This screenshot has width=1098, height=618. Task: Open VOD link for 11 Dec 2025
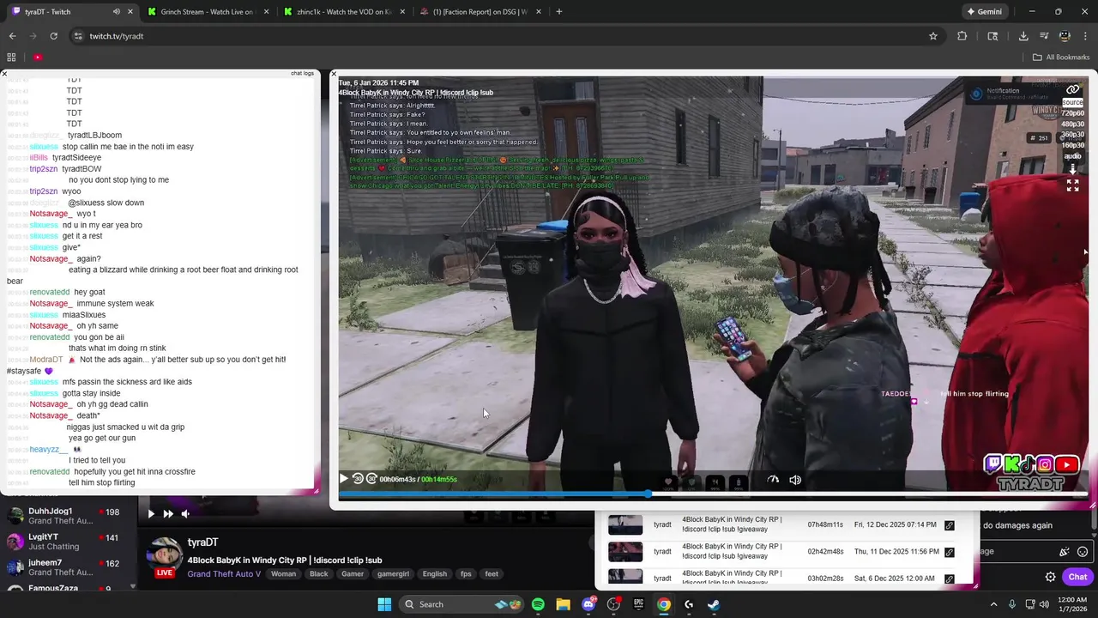pos(949,552)
